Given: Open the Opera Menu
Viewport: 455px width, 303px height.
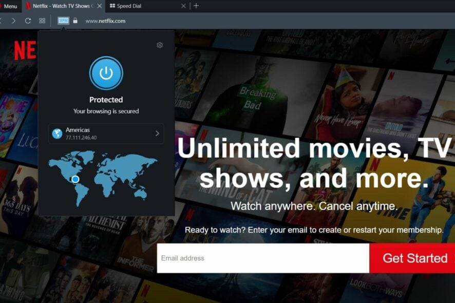Looking at the screenshot, I should click(12, 6).
